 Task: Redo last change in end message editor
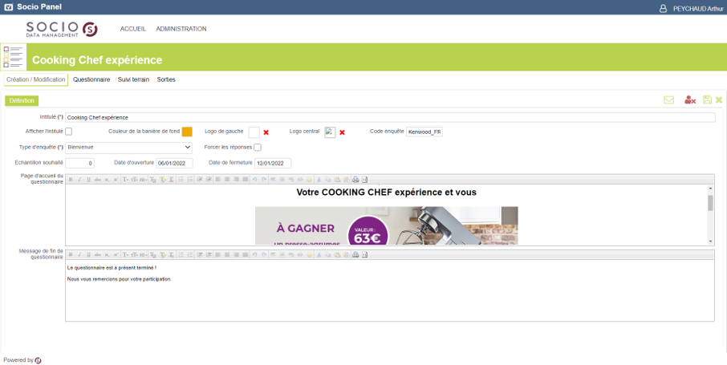tap(264, 254)
